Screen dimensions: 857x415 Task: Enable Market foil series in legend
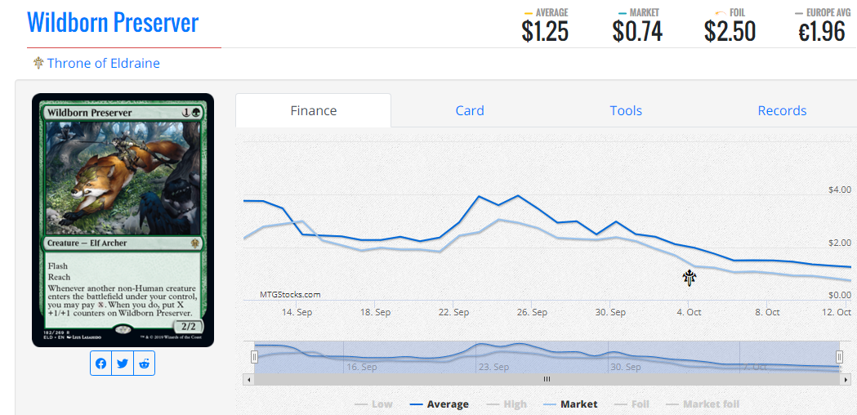click(703, 404)
